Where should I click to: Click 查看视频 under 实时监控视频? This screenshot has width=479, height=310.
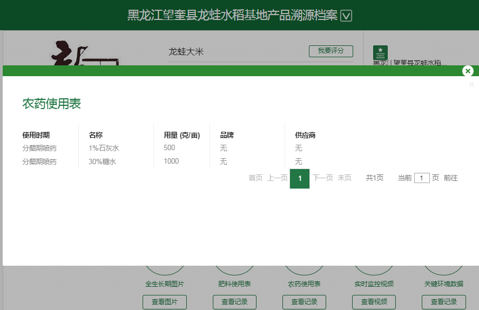[374, 302]
